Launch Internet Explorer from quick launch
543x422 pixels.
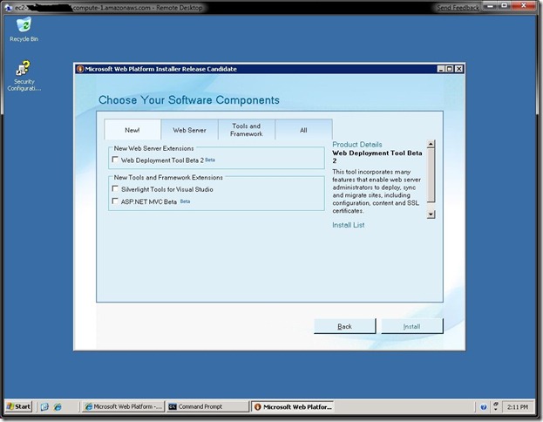coord(58,407)
